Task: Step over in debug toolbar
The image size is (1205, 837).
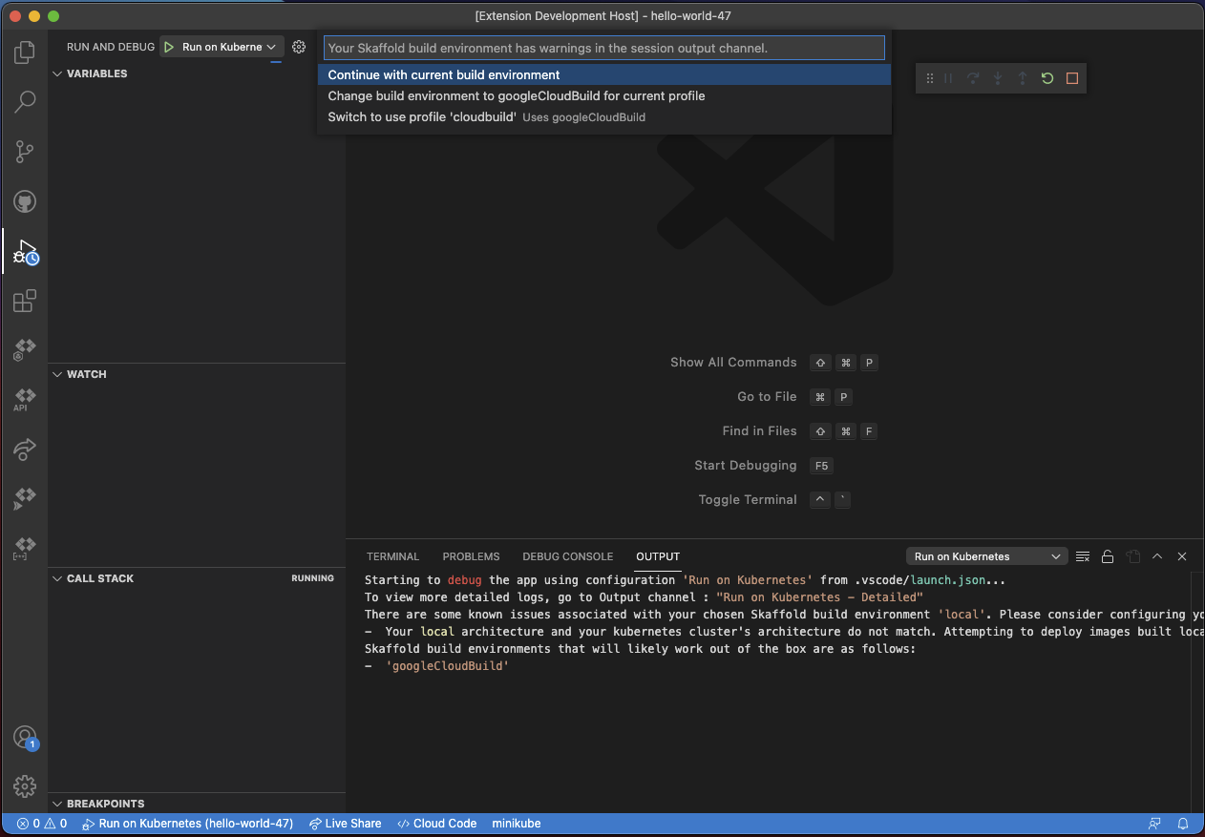Action: point(973,78)
